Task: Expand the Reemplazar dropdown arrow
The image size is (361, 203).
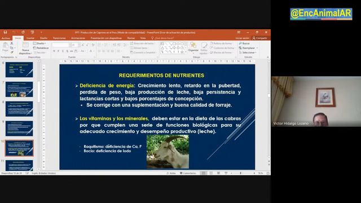Action: 257,48
